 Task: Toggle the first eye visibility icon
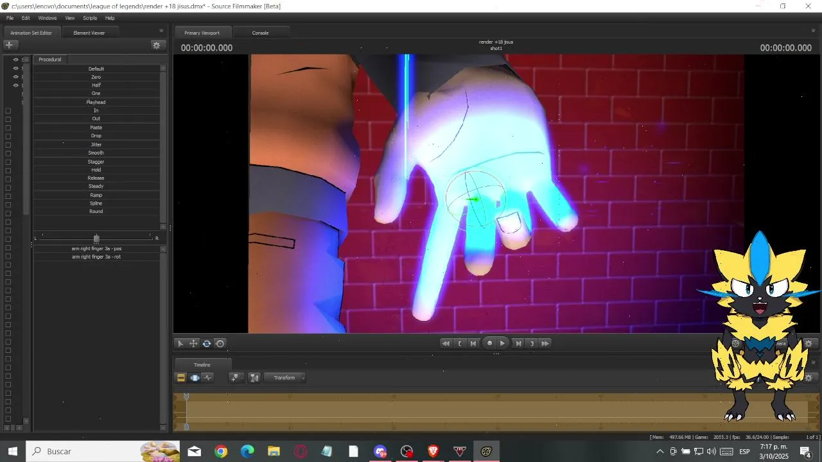pos(16,60)
